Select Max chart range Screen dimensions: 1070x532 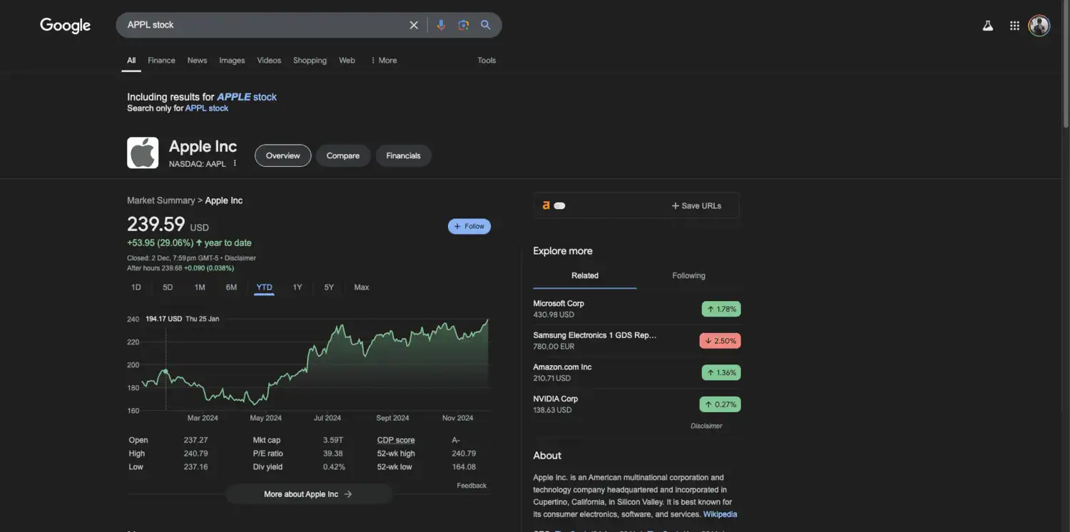point(362,287)
